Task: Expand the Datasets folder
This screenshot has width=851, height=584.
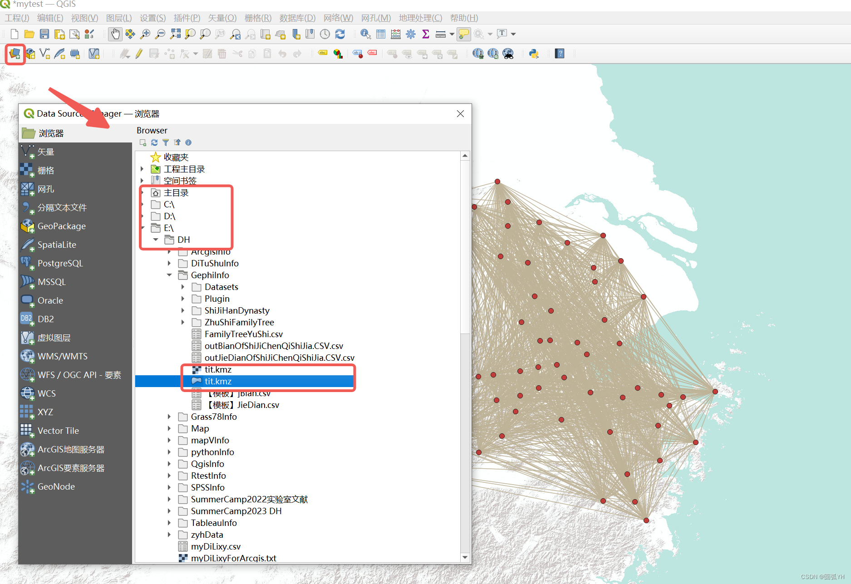Action: 183,287
